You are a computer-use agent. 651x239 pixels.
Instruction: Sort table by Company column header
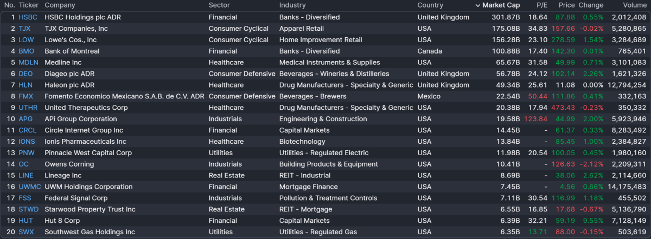click(60, 5)
